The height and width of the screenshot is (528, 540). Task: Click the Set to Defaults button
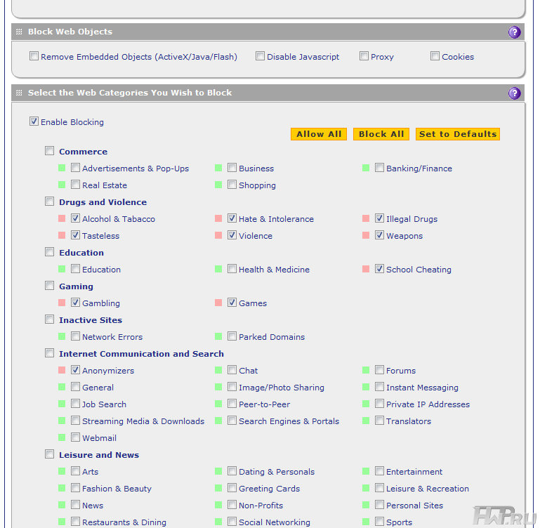click(457, 134)
